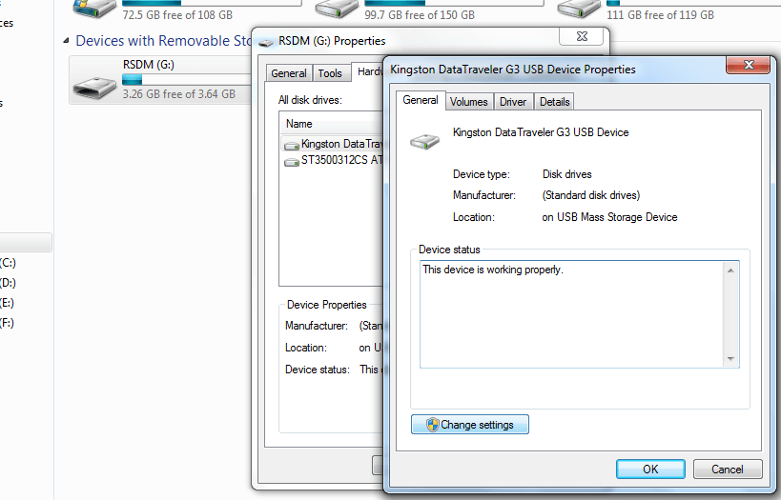
Task: Go to the Details tab
Action: click(x=554, y=102)
